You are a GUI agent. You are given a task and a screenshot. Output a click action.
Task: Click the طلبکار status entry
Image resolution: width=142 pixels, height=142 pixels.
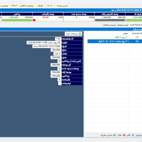39,6
